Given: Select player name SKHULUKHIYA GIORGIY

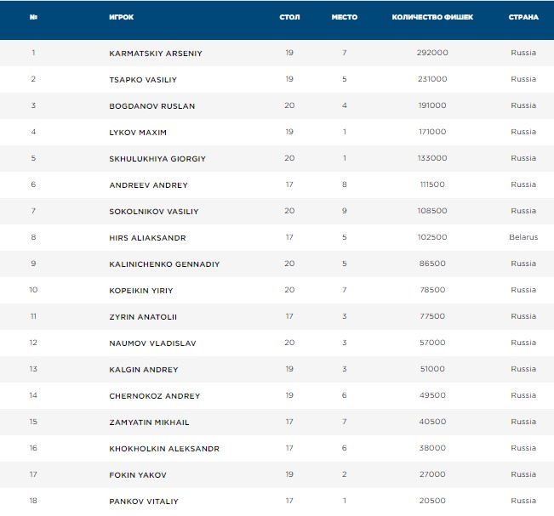Looking at the screenshot, I should (157, 159).
